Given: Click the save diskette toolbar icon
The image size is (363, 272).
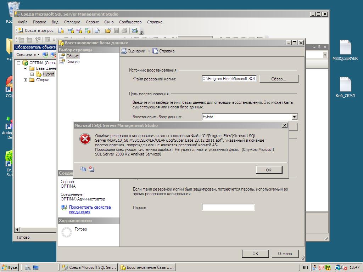Looking at the screenshot, I should (116, 30).
